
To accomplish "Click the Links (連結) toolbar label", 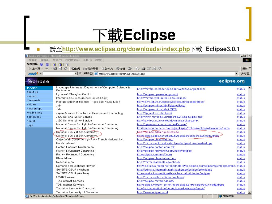I will coord(245,69).
